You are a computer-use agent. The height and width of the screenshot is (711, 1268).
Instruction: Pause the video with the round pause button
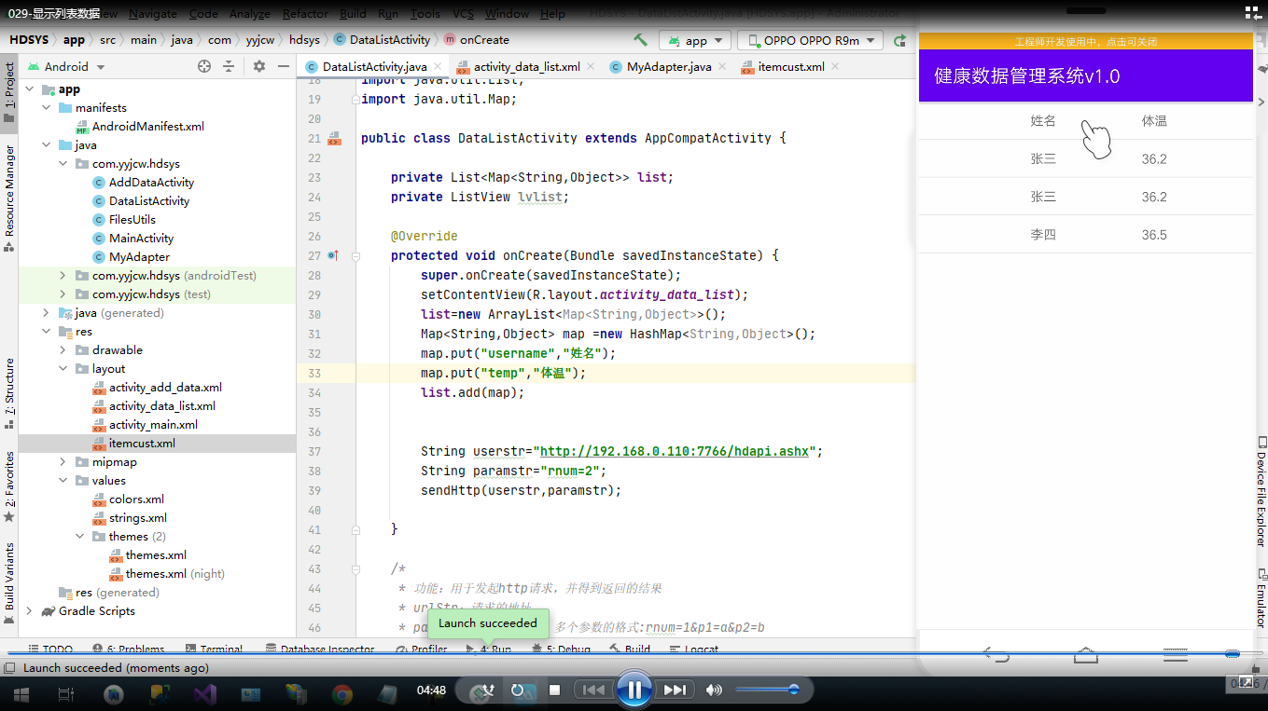click(634, 690)
